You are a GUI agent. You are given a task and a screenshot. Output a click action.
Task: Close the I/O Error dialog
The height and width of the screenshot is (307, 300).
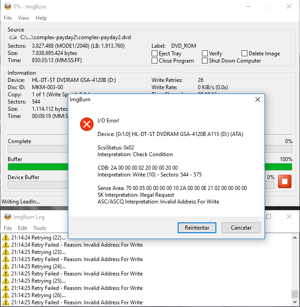pos(258,99)
